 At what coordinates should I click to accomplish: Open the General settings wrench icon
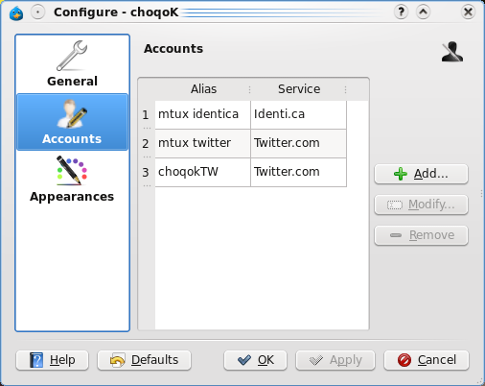point(72,56)
